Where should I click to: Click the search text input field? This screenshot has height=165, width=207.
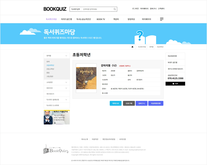coord(97,9)
